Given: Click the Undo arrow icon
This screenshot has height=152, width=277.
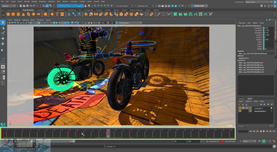Looking at the screenshot, I should point(31,6).
